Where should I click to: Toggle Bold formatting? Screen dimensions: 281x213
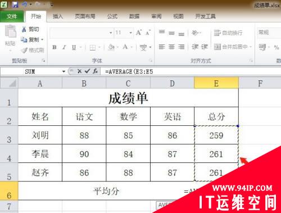click(55, 47)
